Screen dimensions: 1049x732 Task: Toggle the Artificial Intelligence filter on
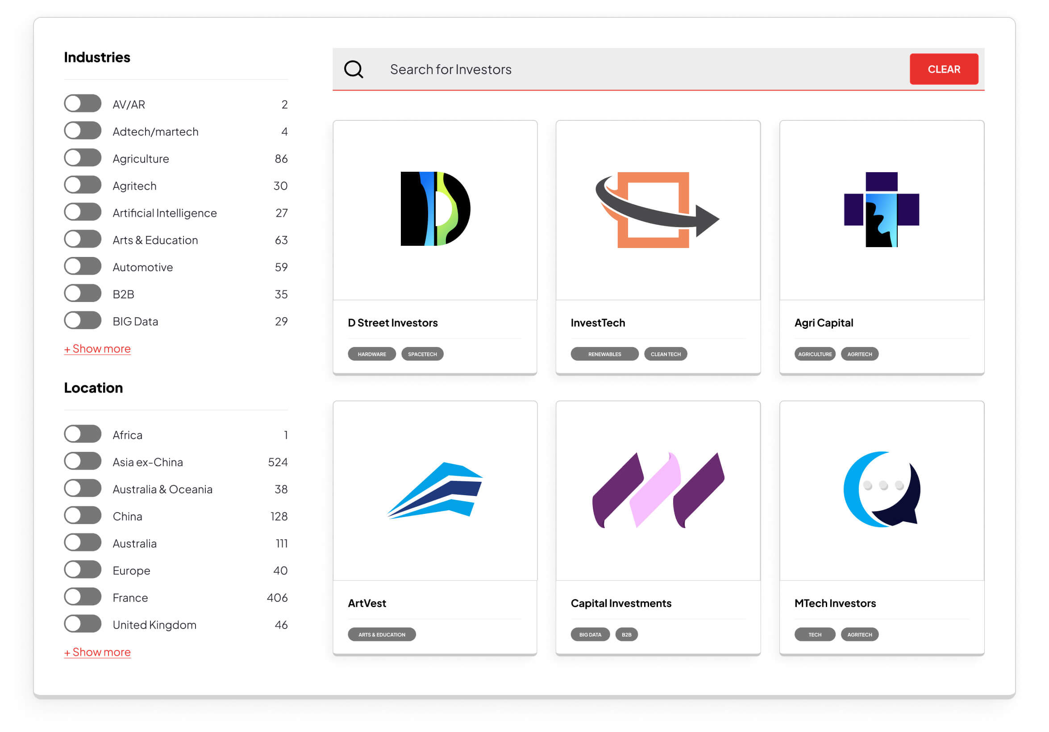pos(83,212)
